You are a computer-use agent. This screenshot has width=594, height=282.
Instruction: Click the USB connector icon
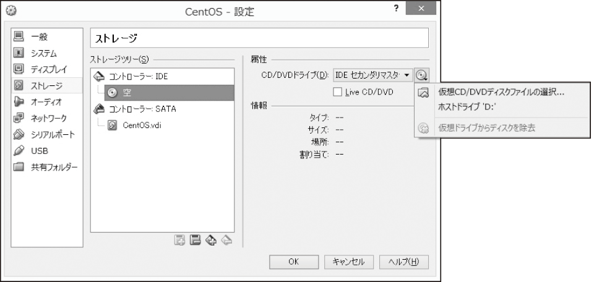[19, 151]
